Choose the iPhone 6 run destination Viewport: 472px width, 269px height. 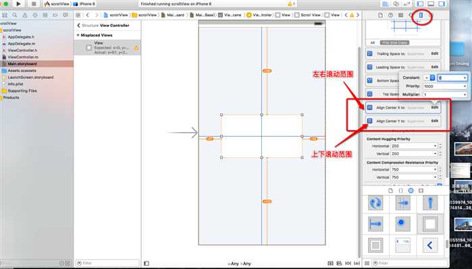84,4
